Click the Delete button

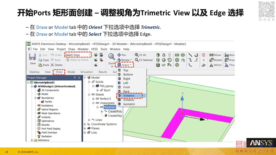[56, 65]
